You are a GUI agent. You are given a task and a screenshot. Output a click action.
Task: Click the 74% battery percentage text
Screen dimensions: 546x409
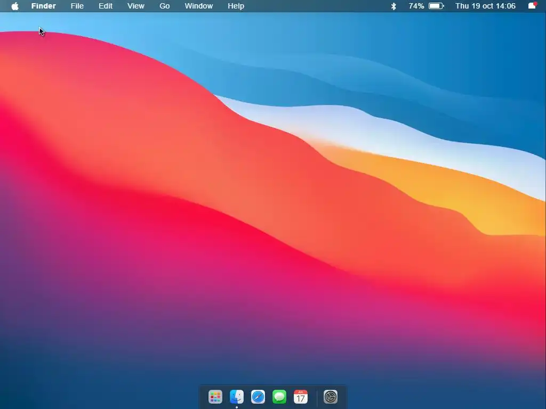(x=416, y=6)
